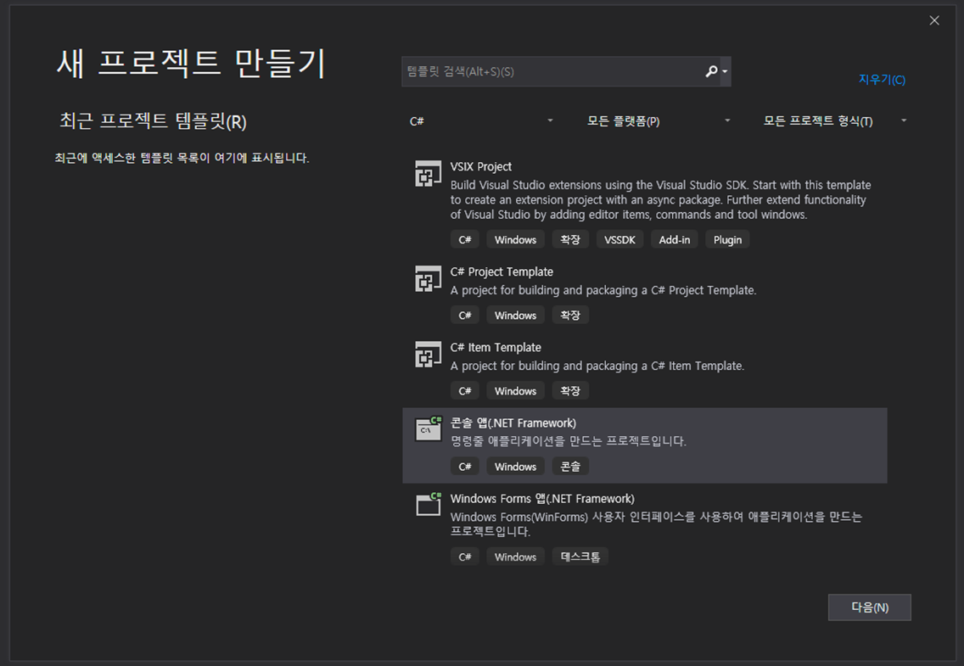This screenshot has height=666, width=964.
Task: Click the console app template icon
Action: [429, 428]
